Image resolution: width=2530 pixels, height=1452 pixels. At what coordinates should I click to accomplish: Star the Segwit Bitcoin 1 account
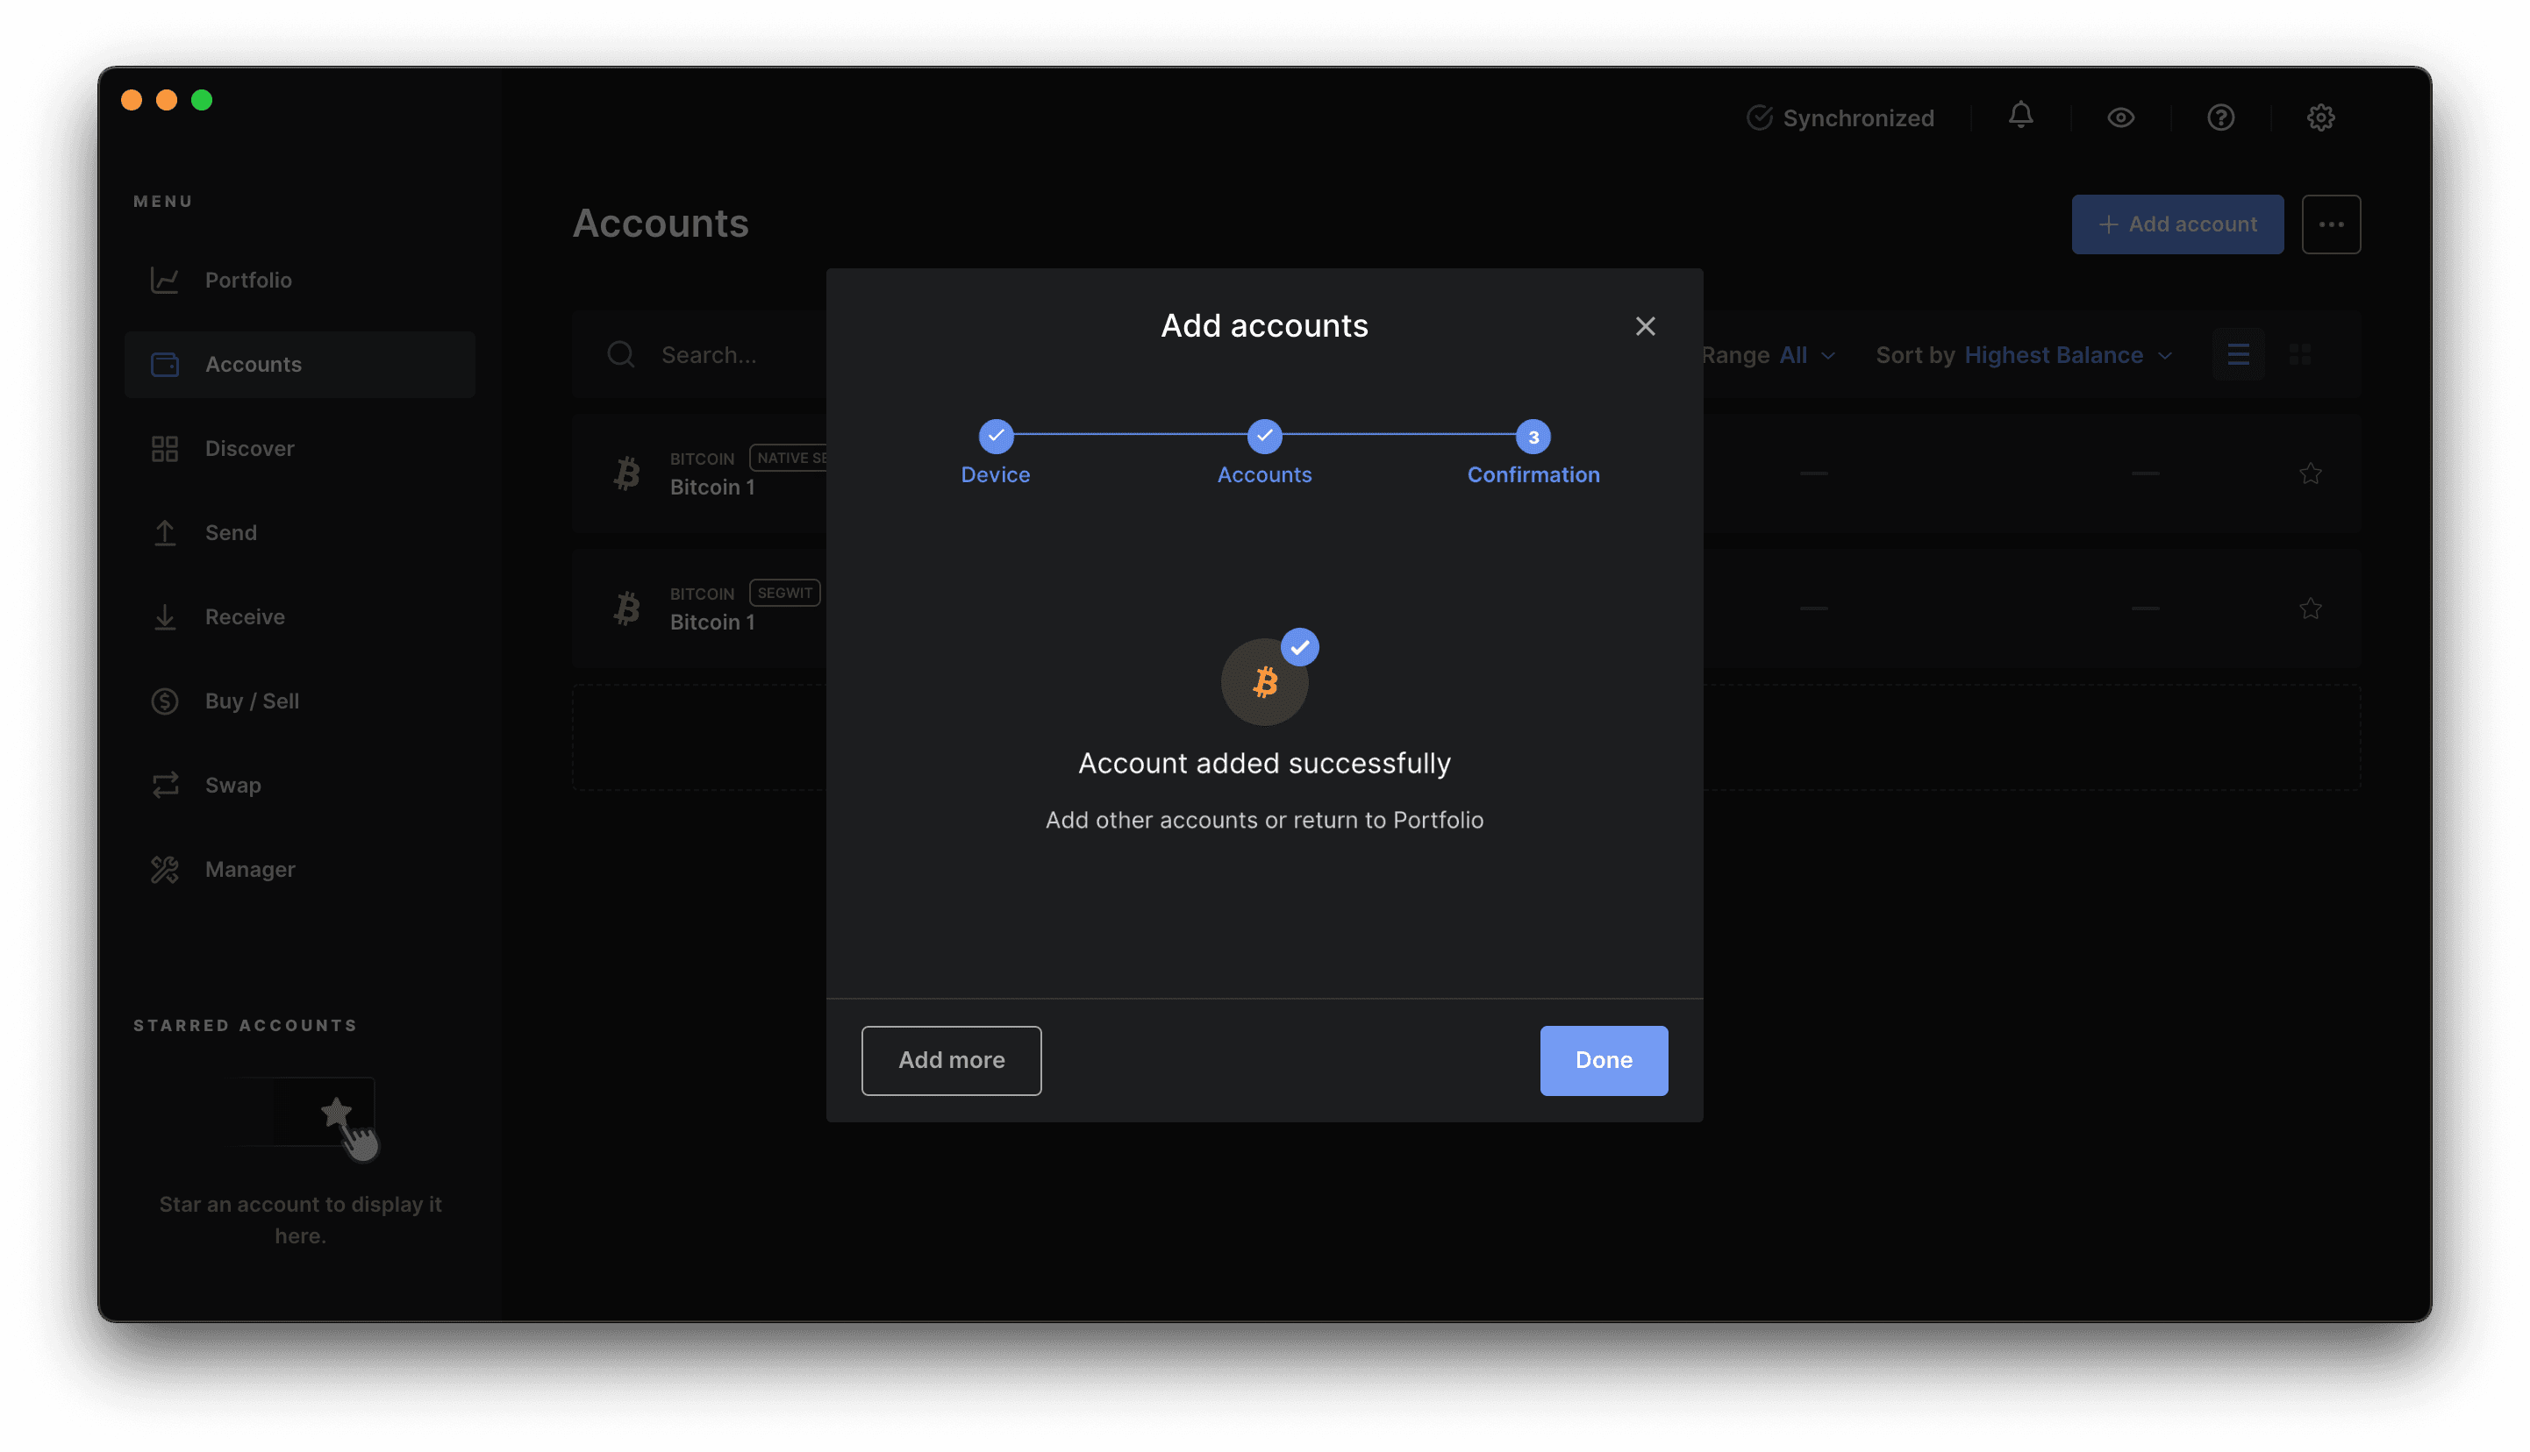(2311, 608)
